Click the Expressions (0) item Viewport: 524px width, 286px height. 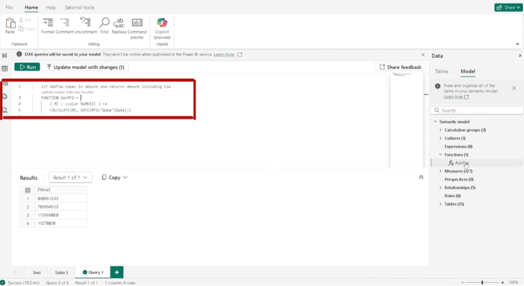pos(458,146)
